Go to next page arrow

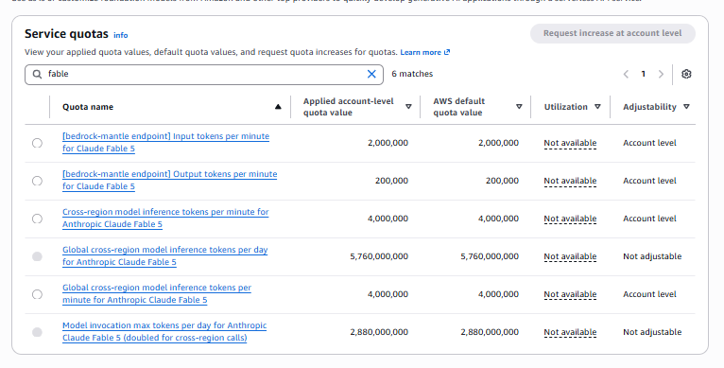tap(661, 74)
